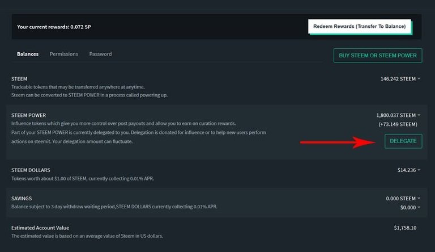
Task: Click the DELEGATE button
Action: click(403, 141)
